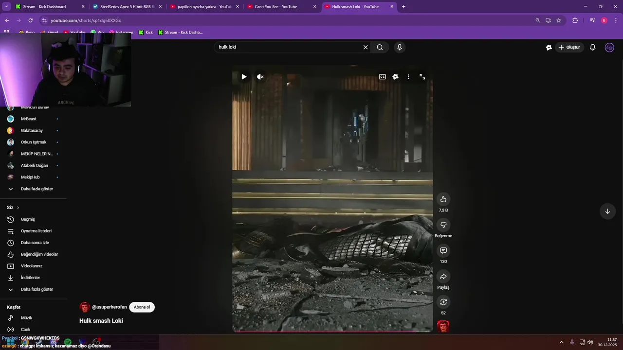Click the Beğenme dislike button
The width and height of the screenshot is (623, 350).
tap(443, 225)
